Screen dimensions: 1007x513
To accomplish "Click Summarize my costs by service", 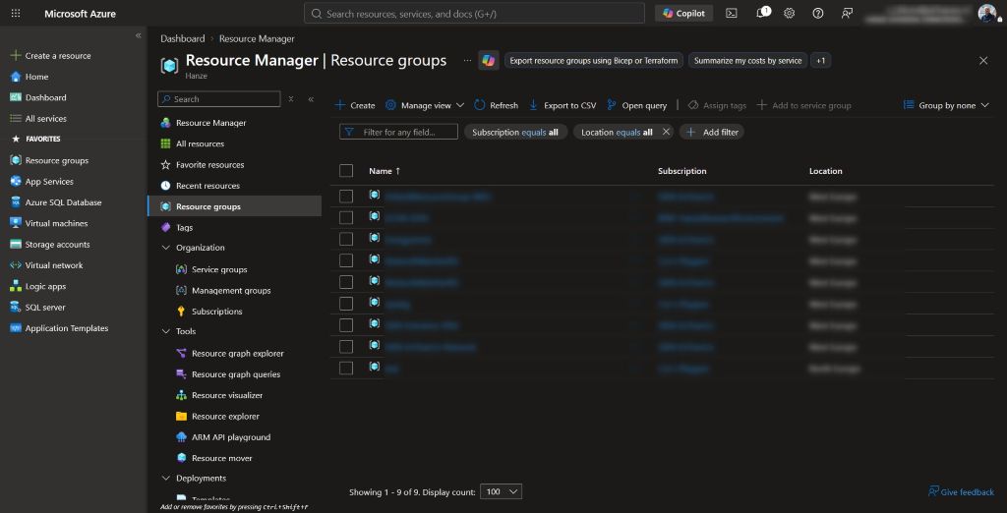I will tap(747, 60).
